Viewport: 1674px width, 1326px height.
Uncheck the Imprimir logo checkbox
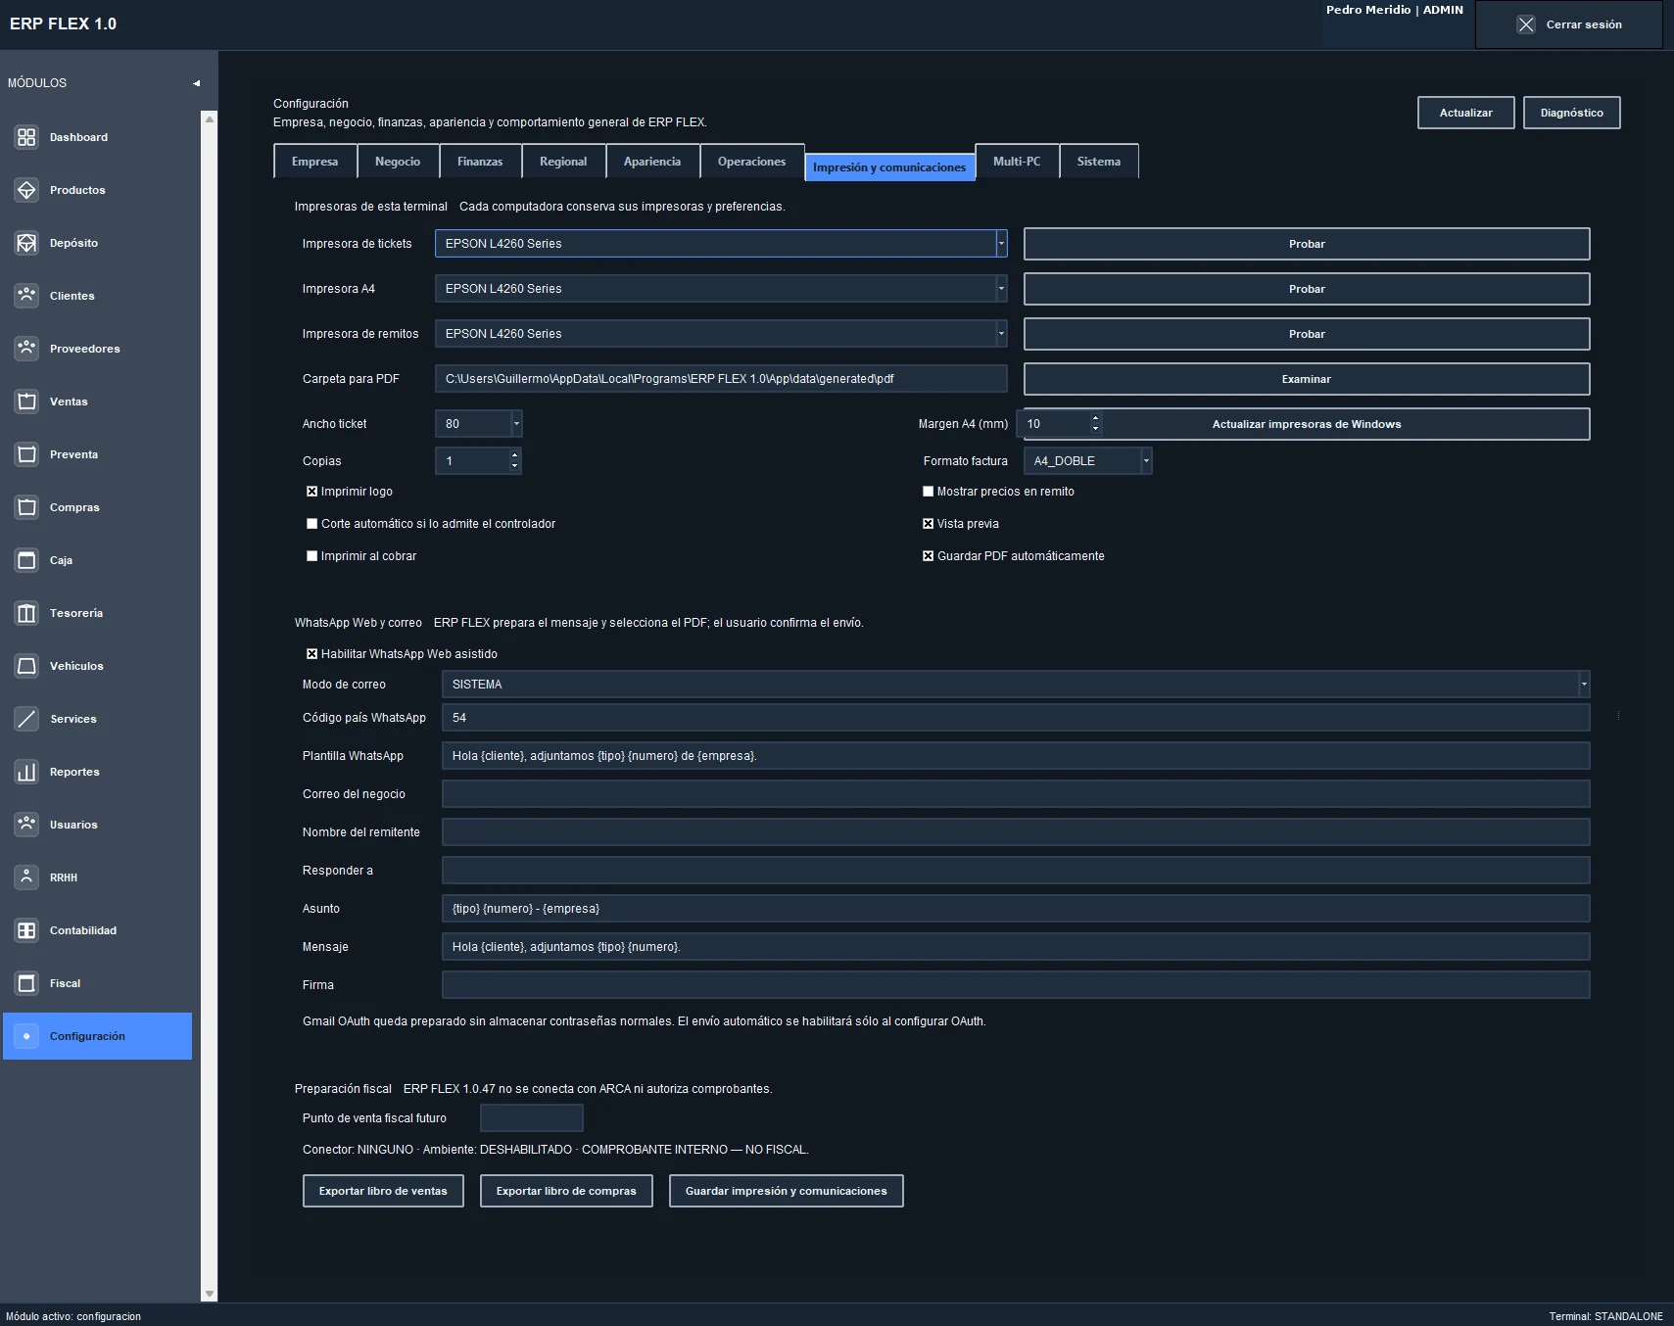click(x=311, y=492)
